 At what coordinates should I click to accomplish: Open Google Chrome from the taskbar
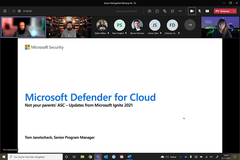point(90,157)
